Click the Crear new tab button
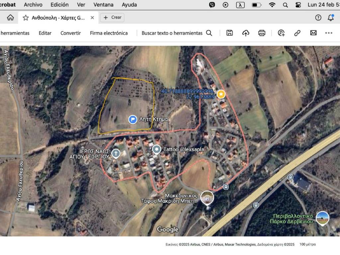Image resolution: width=340 pixels, height=255 pixels. [112, 18]
